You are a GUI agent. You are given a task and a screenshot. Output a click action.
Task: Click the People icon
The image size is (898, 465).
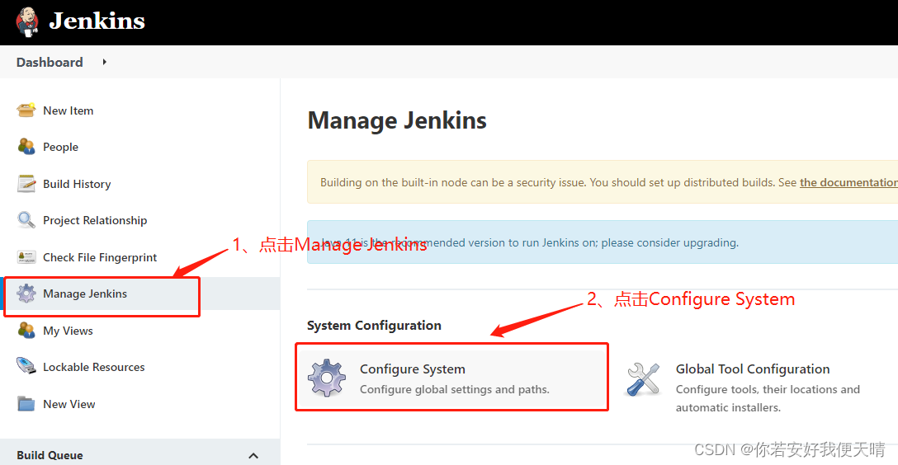pos(26,147)
